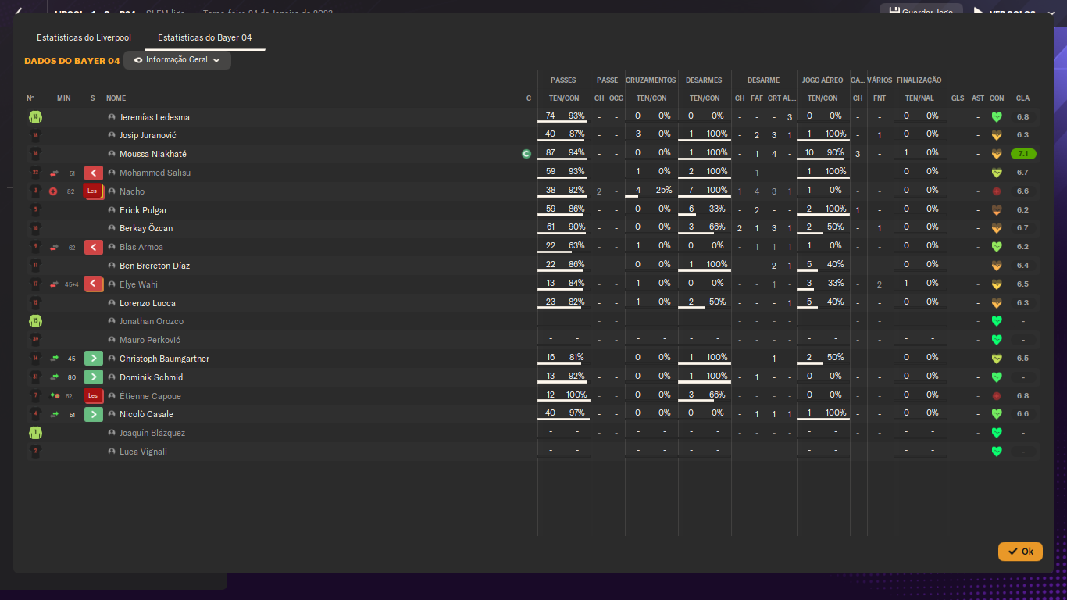This screenshot has height=600, width=1067.
Task: Click Christoph Baumgartner's substituted-on green arrow
Action: (93, 359)
